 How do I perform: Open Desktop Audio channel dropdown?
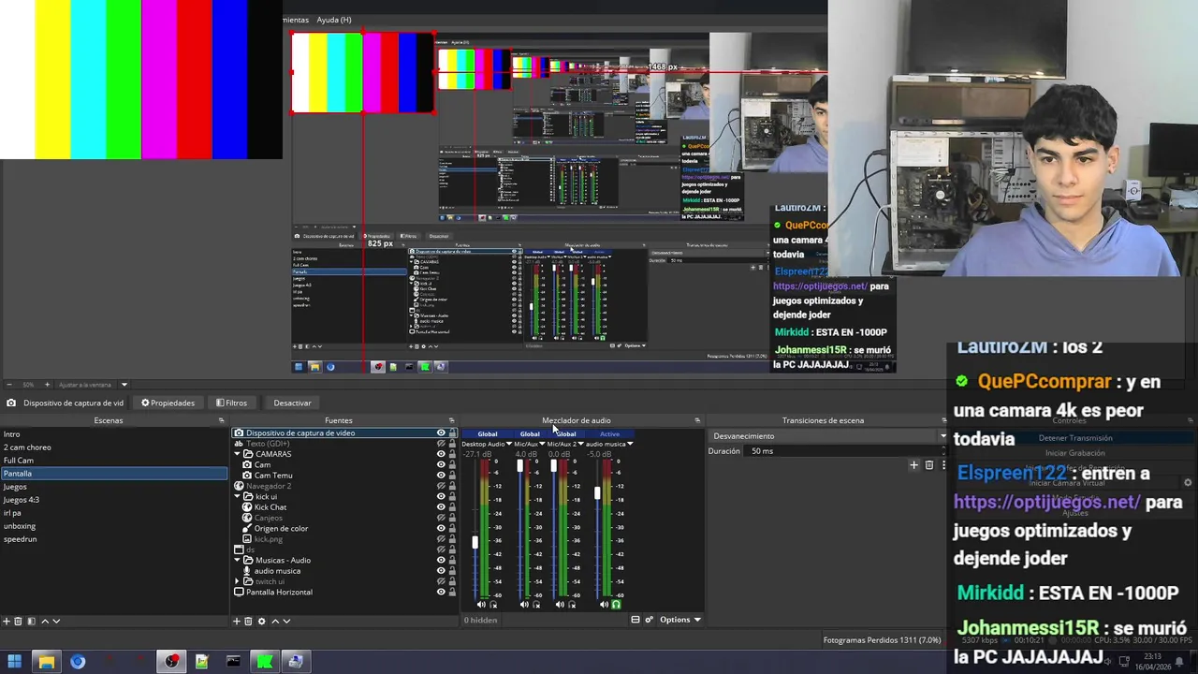509,444
